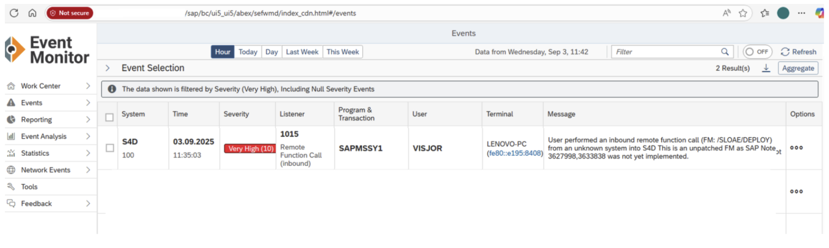This screenshot has height=248, width=829.
Task: Switch to the This Week time range
Action: click(x=343, y=52)
